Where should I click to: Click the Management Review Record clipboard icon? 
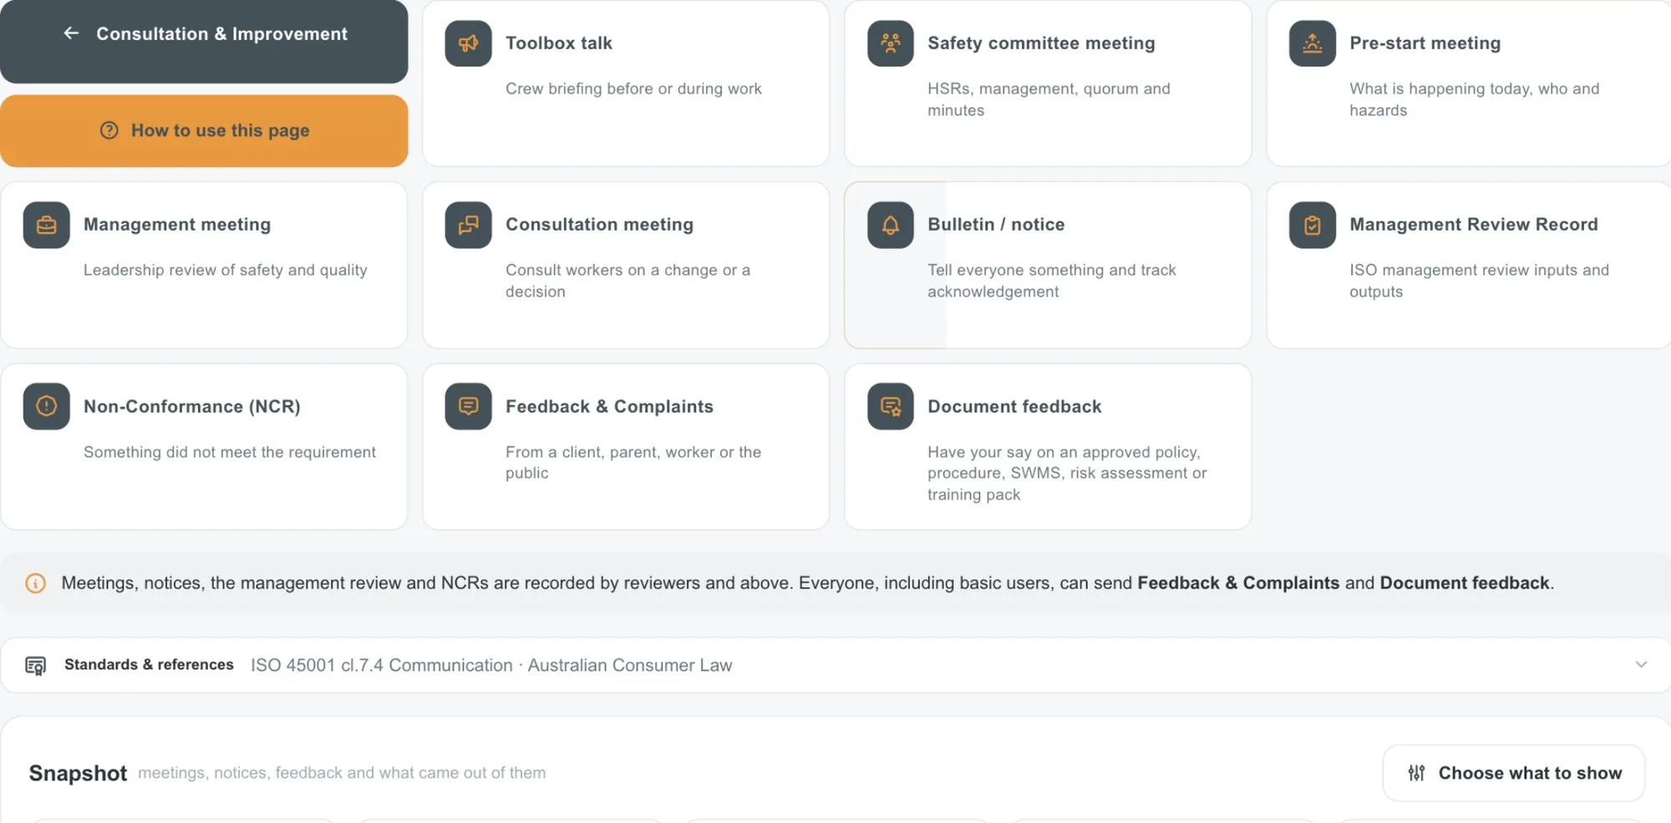click(1312, 225)
